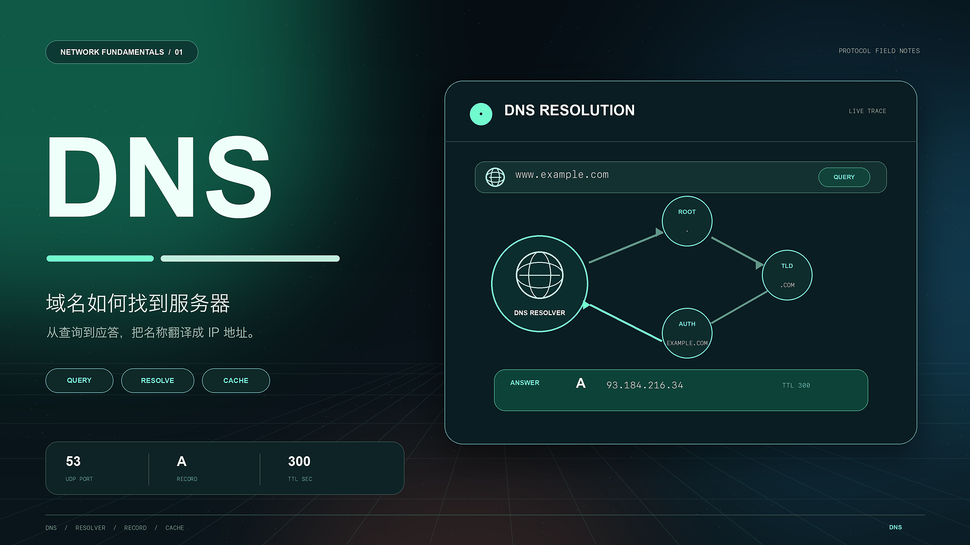
Task: Click the green dot icon next to DNS RESOLUTION
Action: [x=481, y=114]
